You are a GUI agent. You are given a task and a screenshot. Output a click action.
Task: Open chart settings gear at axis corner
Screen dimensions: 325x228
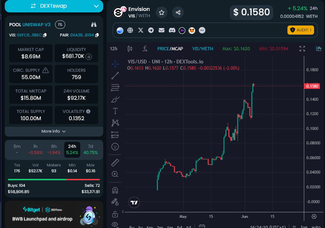[x=314, y=216]
